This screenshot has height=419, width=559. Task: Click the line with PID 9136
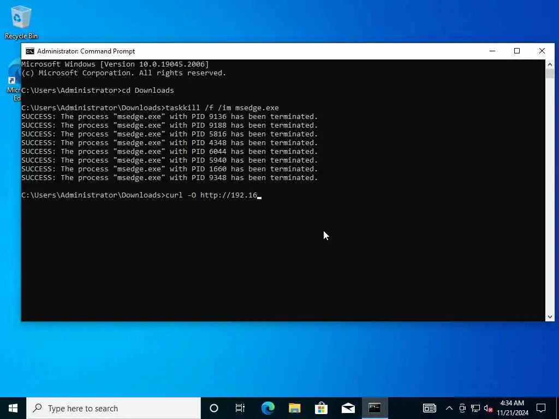click(169, 117)
